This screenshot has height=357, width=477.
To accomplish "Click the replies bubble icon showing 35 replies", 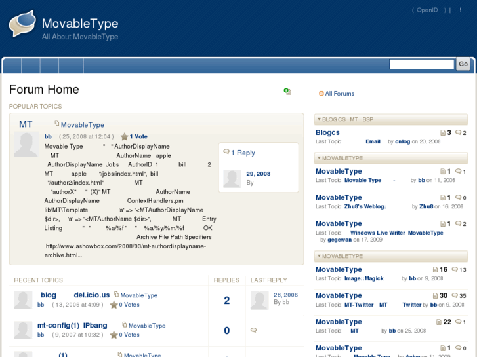I will (455, 295).
